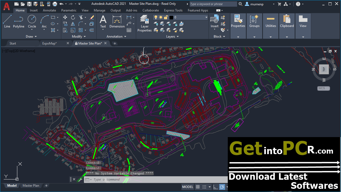This screenshot has height=192, width=341.
Task: Insert a Table from Annotation panel
Action: [x=129, y=30]
